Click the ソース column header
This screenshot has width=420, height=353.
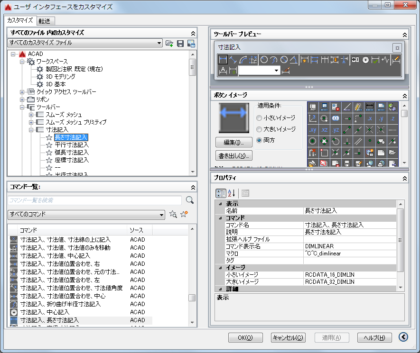(139, 230)
